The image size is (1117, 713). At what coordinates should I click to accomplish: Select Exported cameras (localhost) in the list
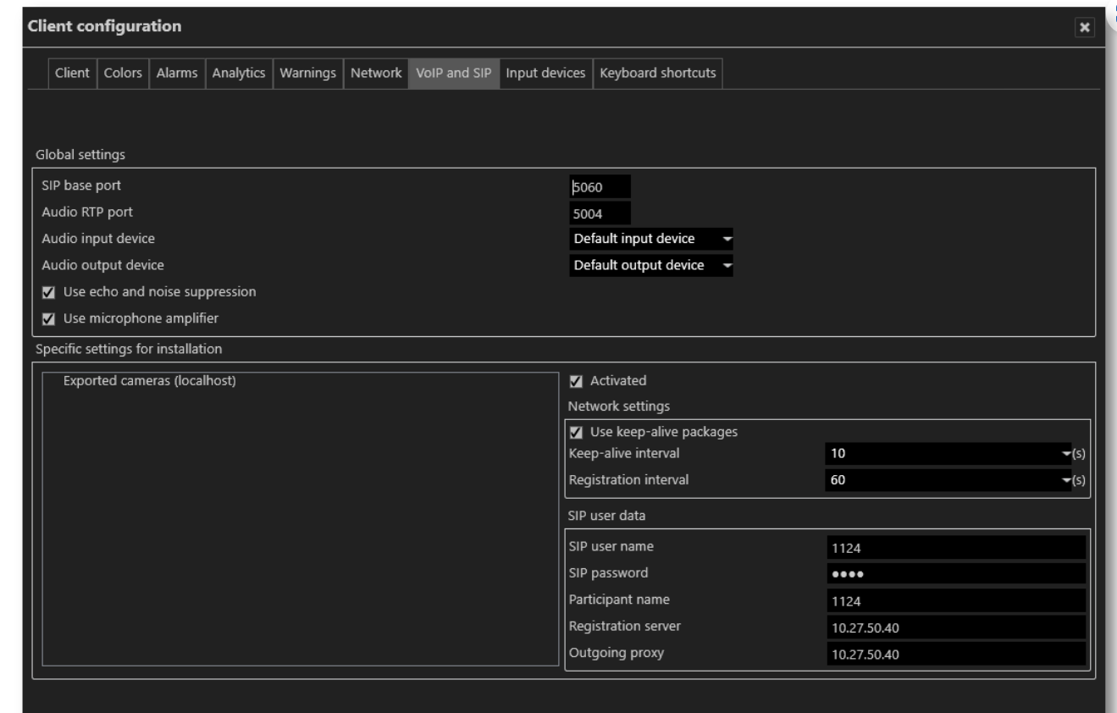[x=149, y=381]
